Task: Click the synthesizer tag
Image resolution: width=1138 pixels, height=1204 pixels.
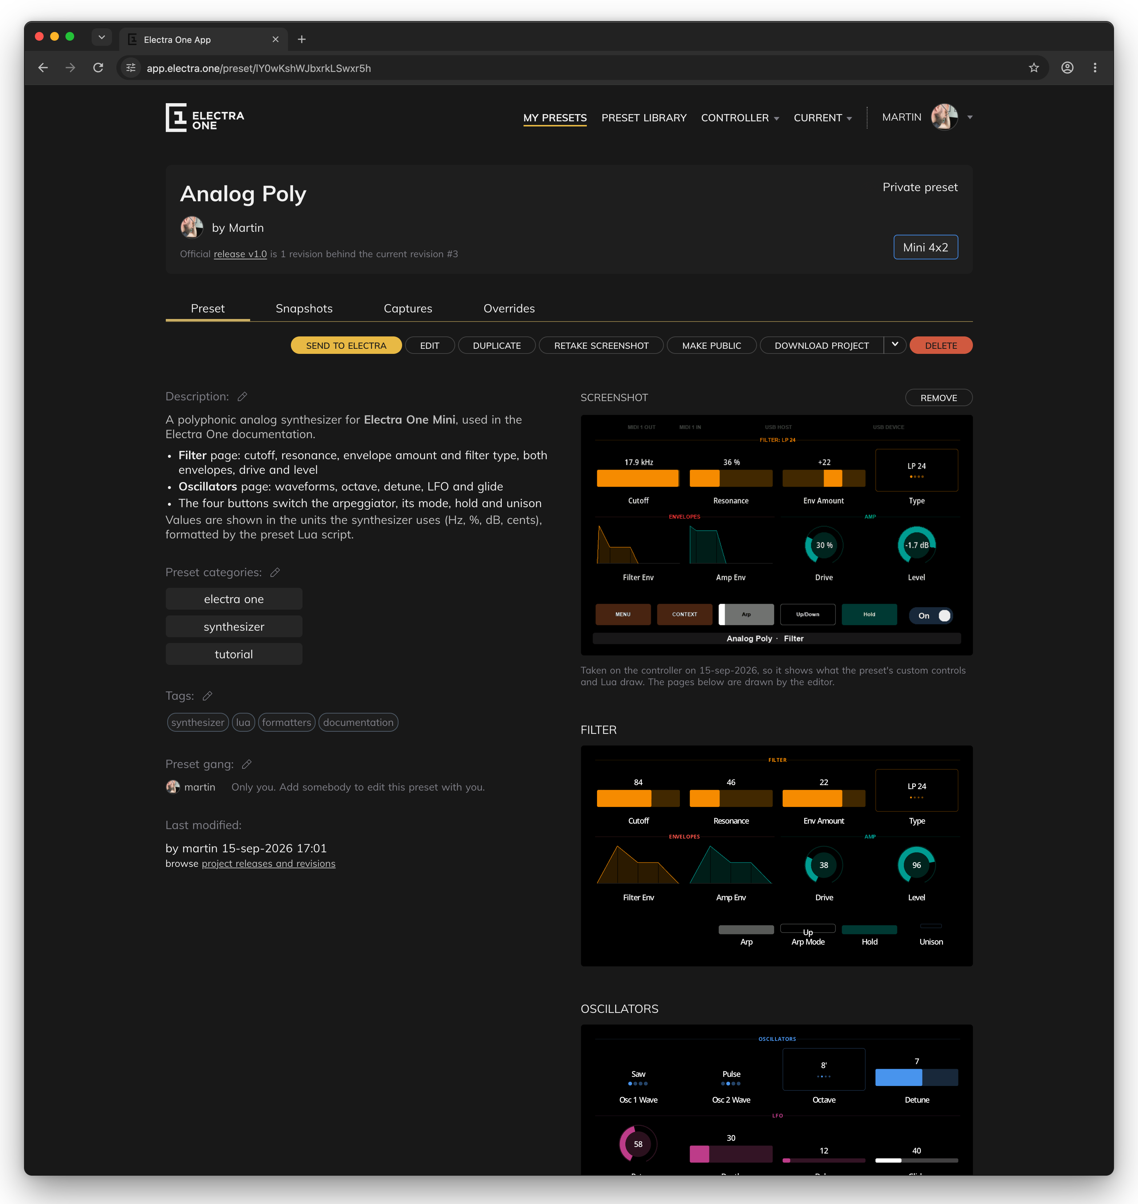Action: click(x=198, y=722)
